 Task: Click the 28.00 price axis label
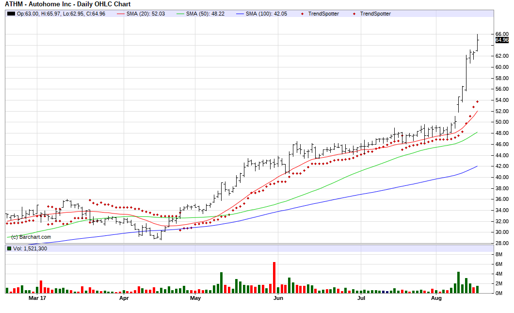502,243
